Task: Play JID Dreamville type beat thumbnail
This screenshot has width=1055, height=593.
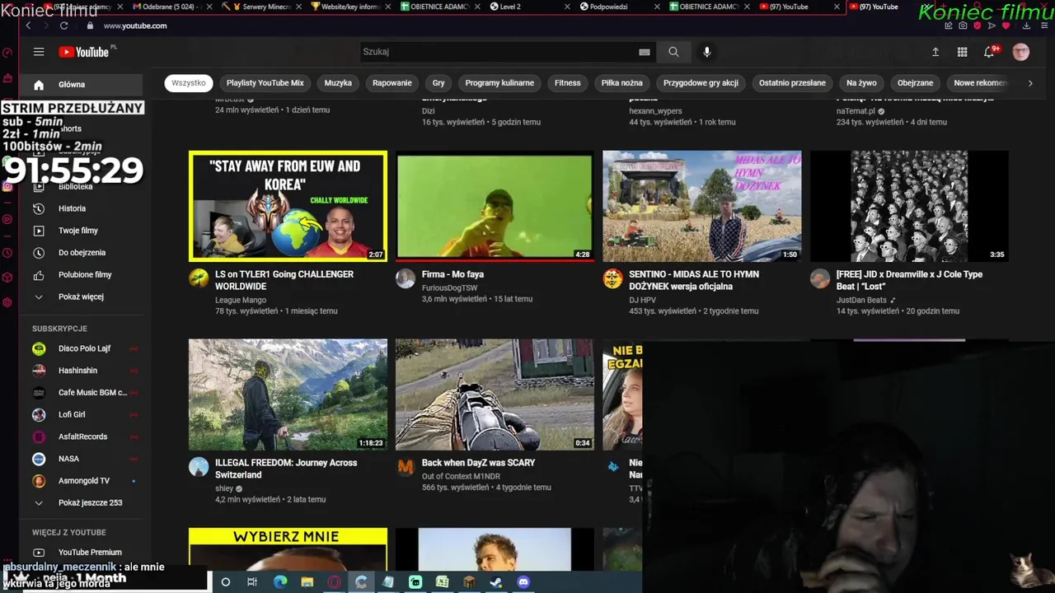Action: [909, 206]
